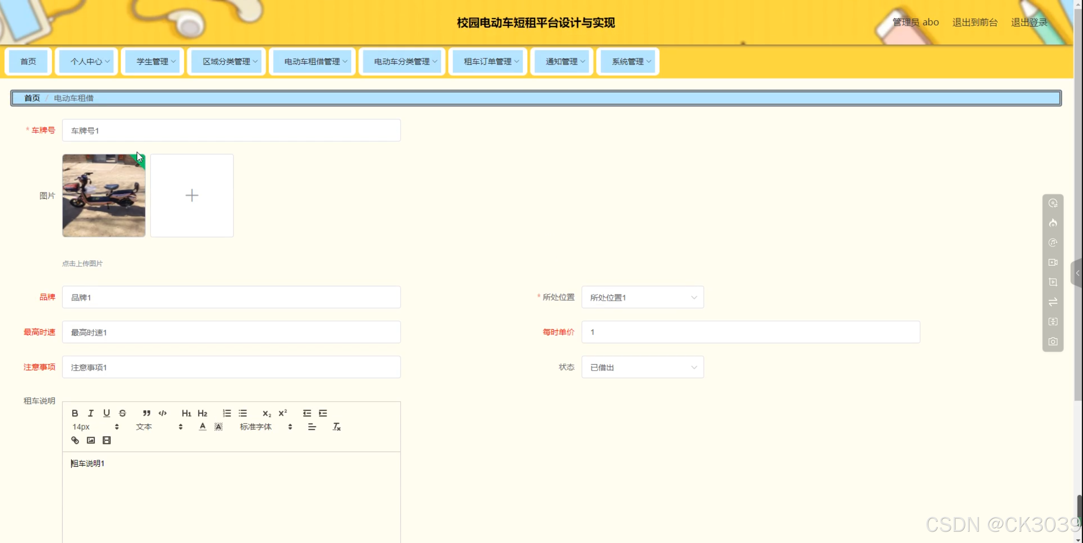Apply the ordered numbered list
Image resolution: width=1083 pixels, height=543 pixels.
[x=227, y=413]
